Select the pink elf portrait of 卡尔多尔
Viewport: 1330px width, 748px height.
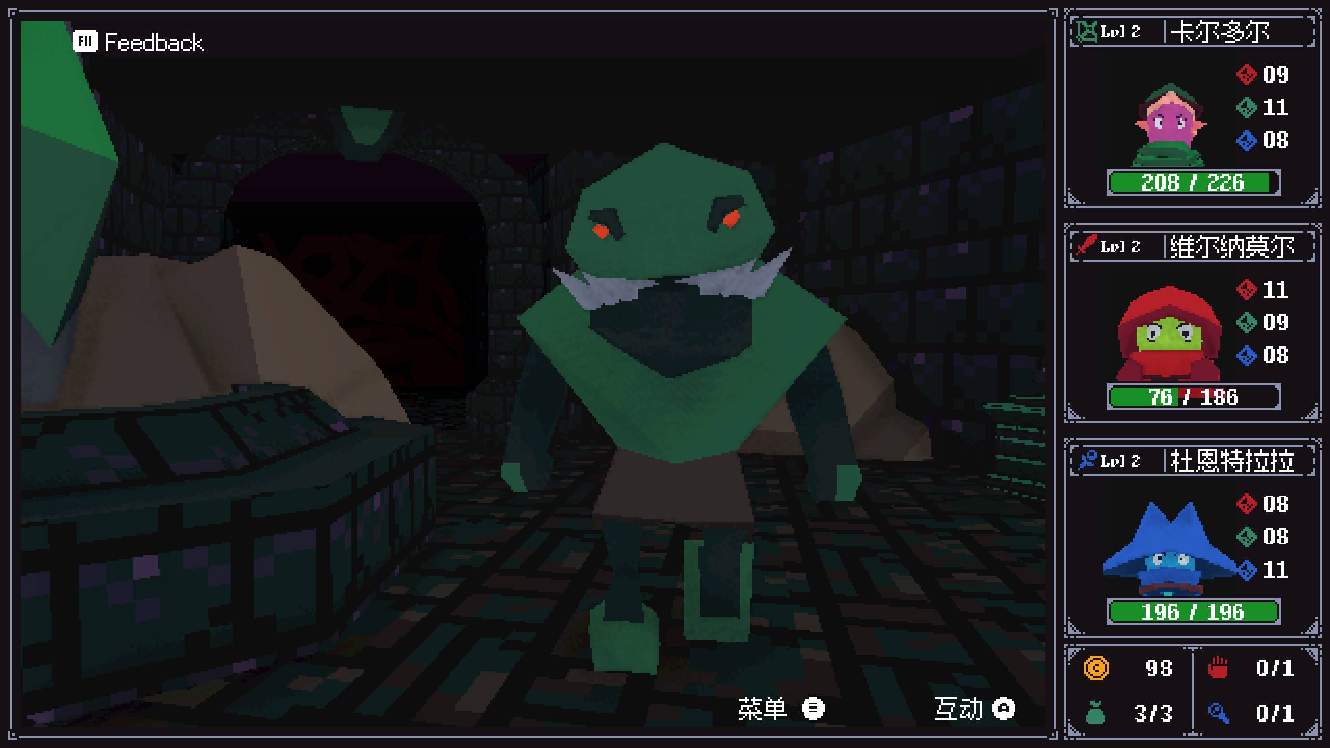pos(1169,125)
